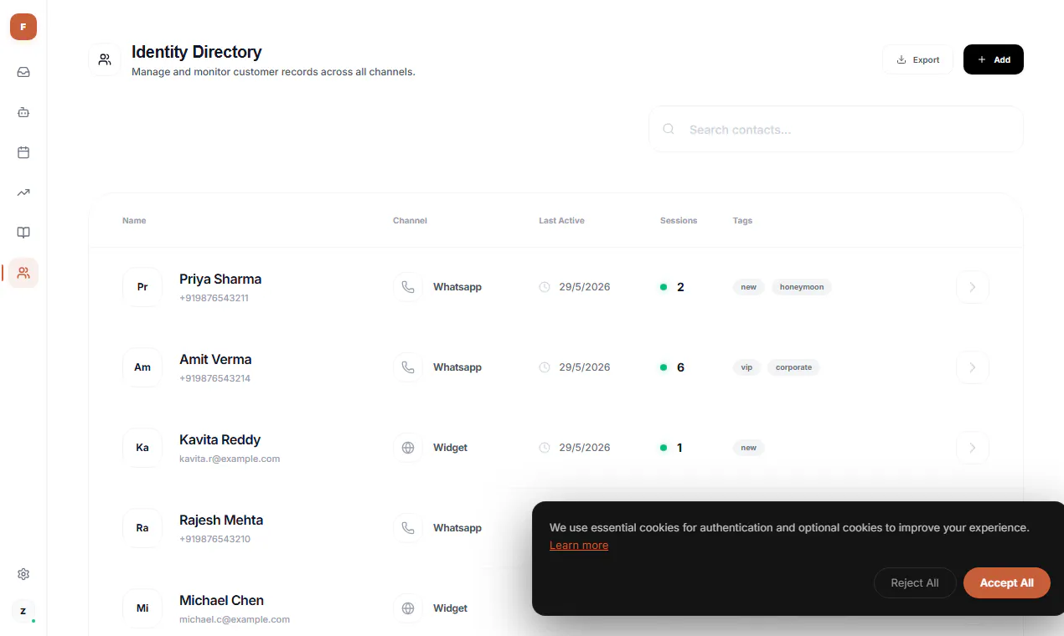The image size is (1064, 636).
Task: Open the analytics trend icon in sidebar
Action: 23,192
